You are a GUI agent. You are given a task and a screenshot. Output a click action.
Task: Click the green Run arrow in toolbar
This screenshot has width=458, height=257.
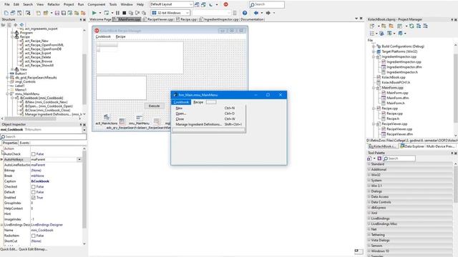(94, 13)
